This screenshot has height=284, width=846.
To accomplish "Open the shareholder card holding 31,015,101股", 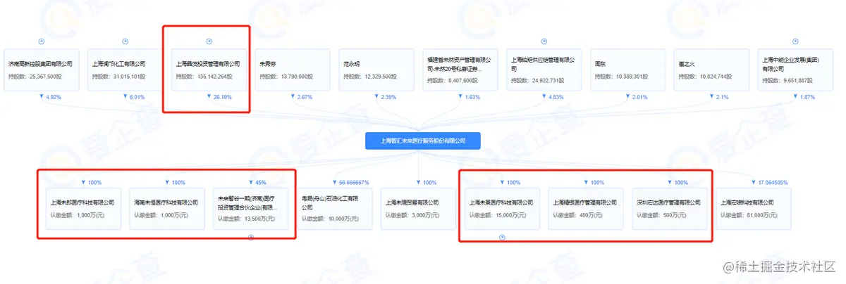I will pos(125,70).
